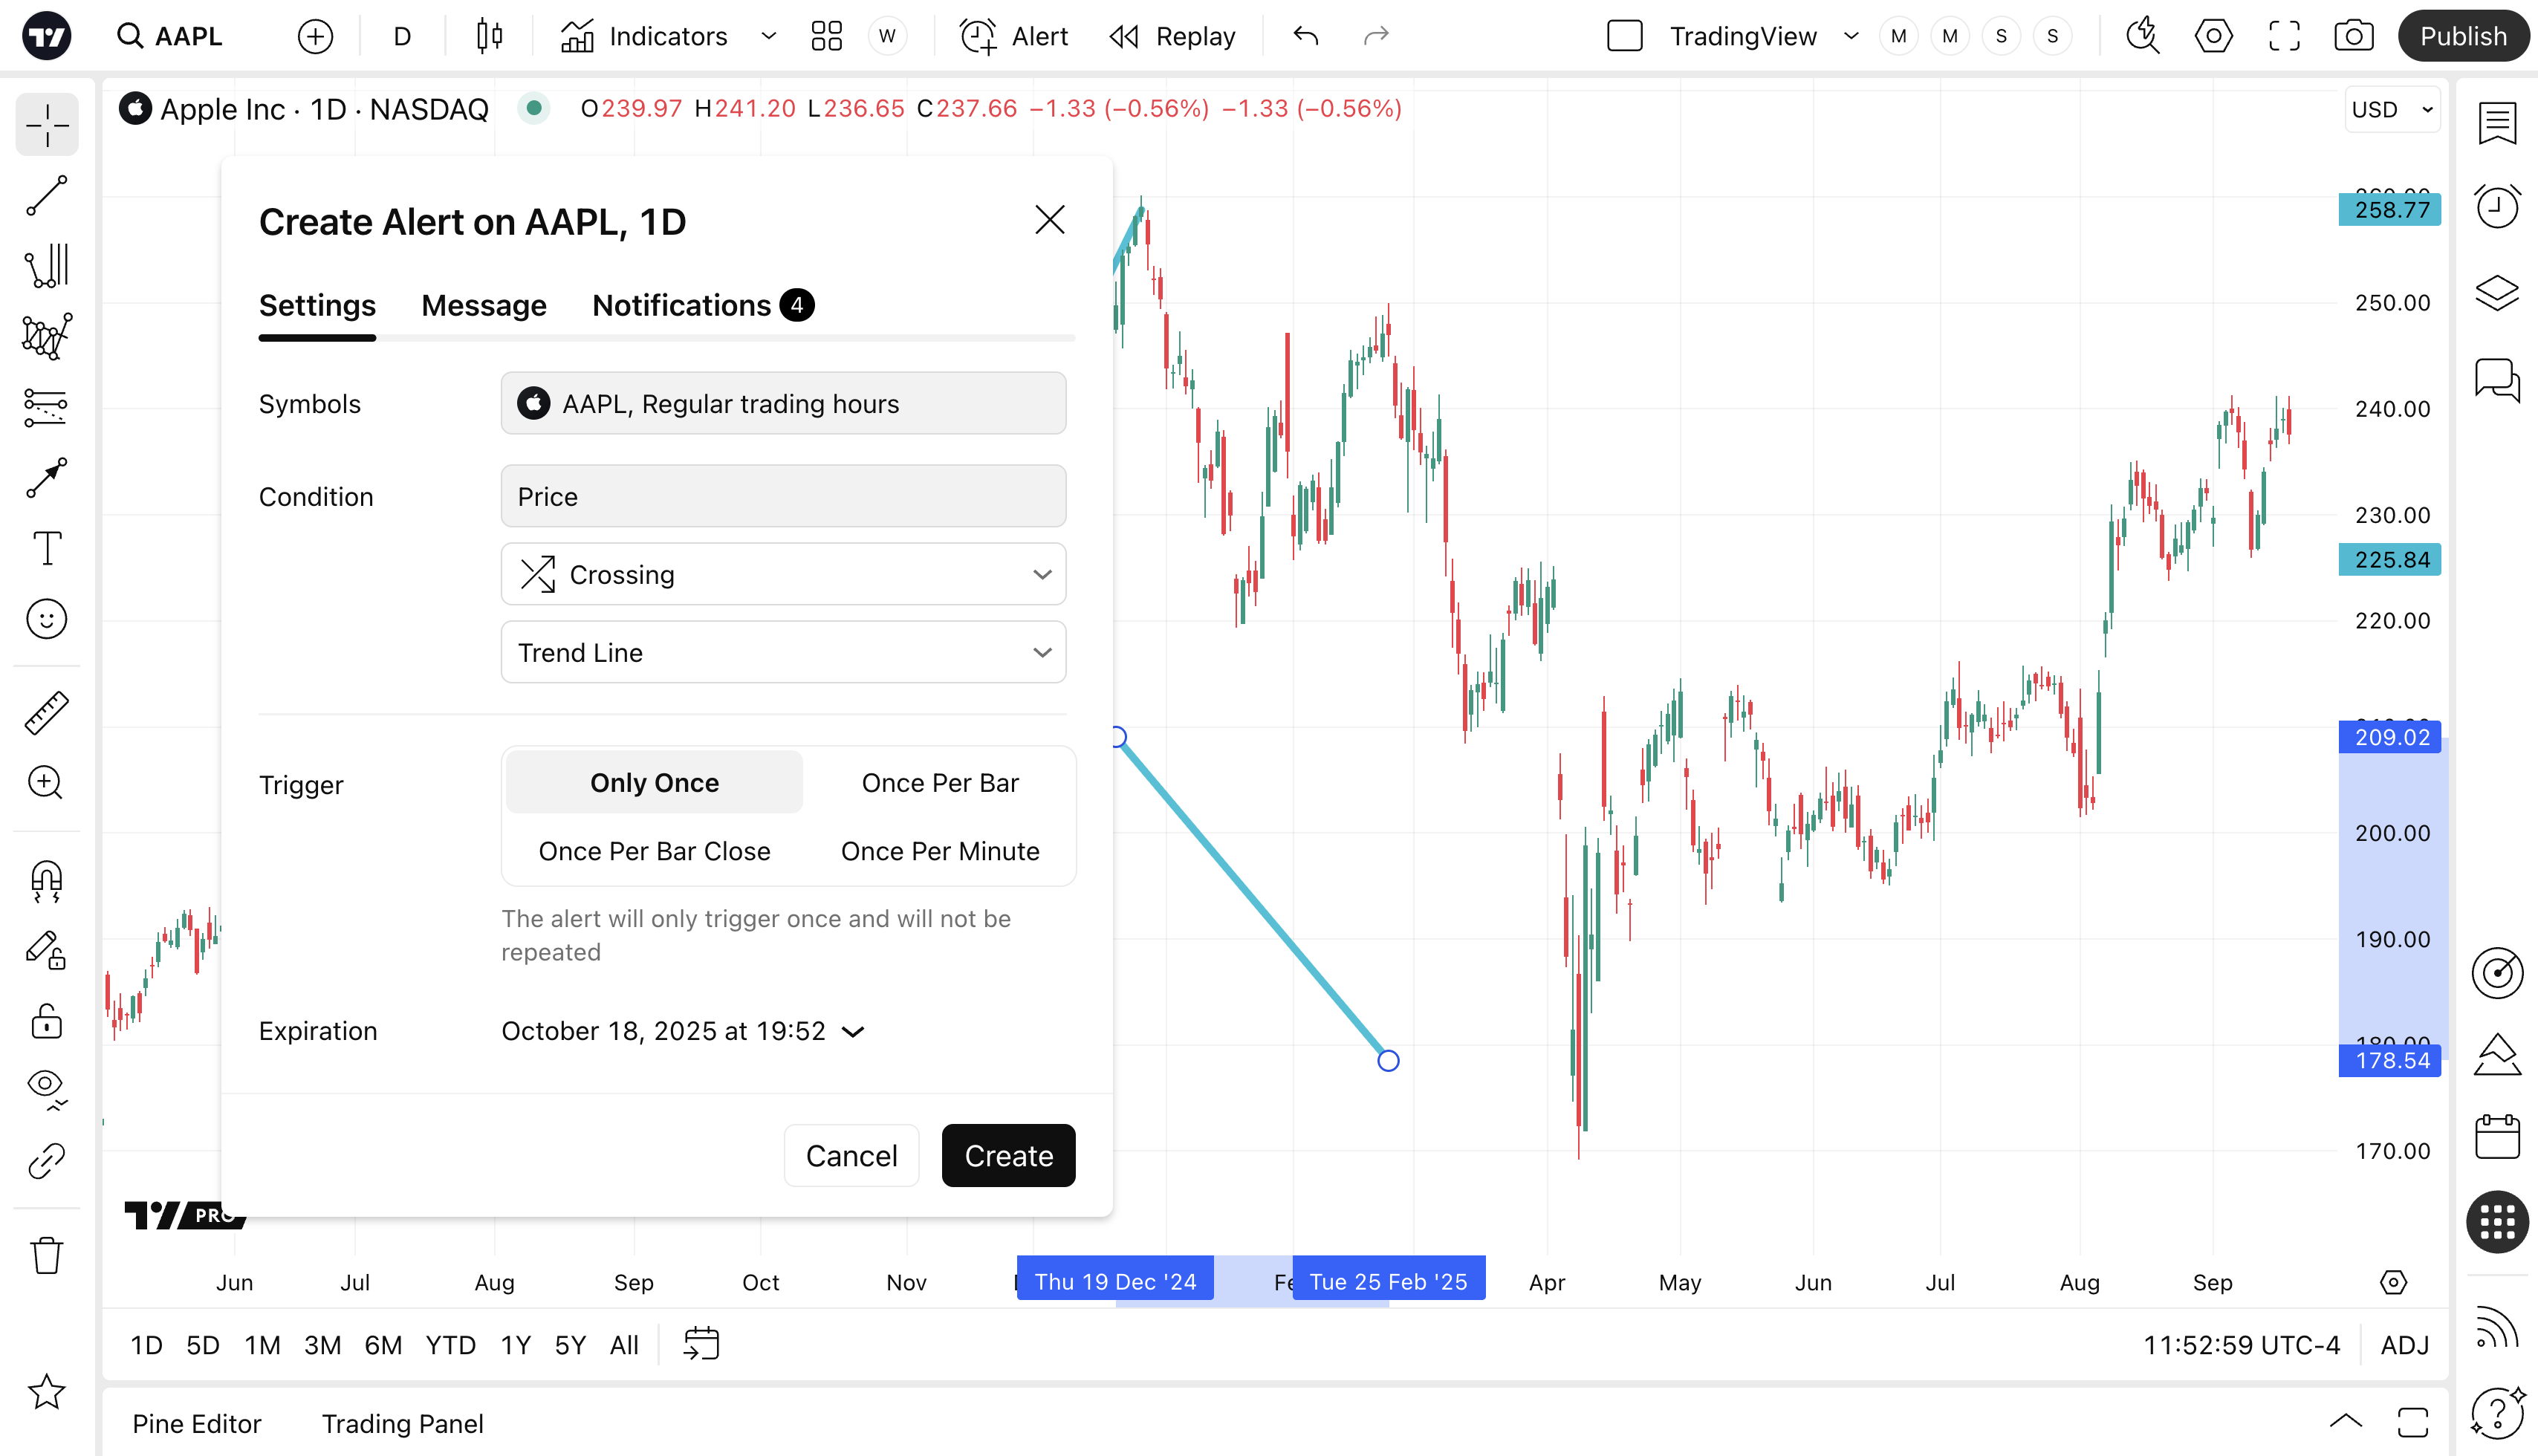Expand the Expiration date selector
The width and height of the screenshot is (2538, 1456).
pyautogui.click(x=682, y=1031)
